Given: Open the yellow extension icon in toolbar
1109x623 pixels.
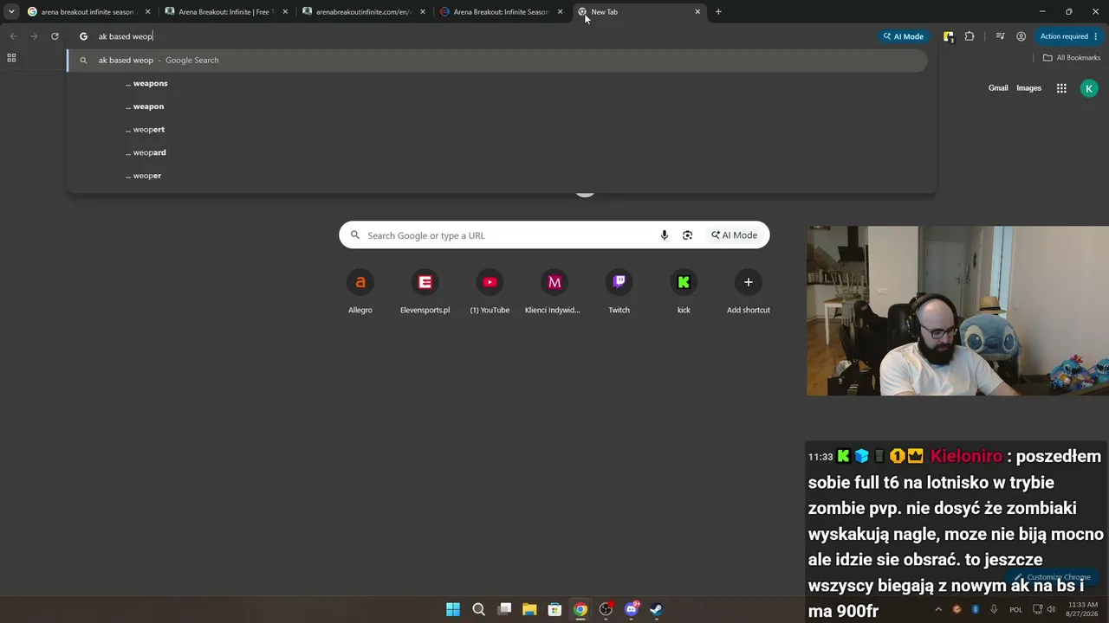Looking at the screenshot, I should [x=949, y=36].
